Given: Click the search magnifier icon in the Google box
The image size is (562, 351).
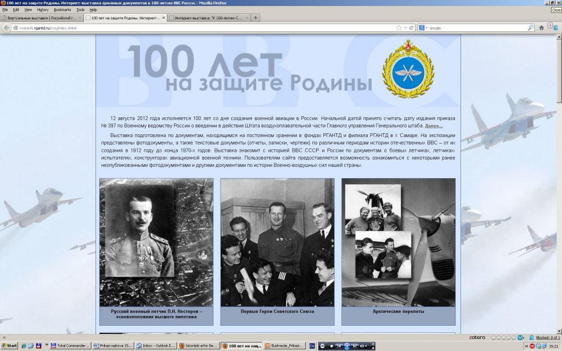Looking at the screenshot, I should point(530,27).
